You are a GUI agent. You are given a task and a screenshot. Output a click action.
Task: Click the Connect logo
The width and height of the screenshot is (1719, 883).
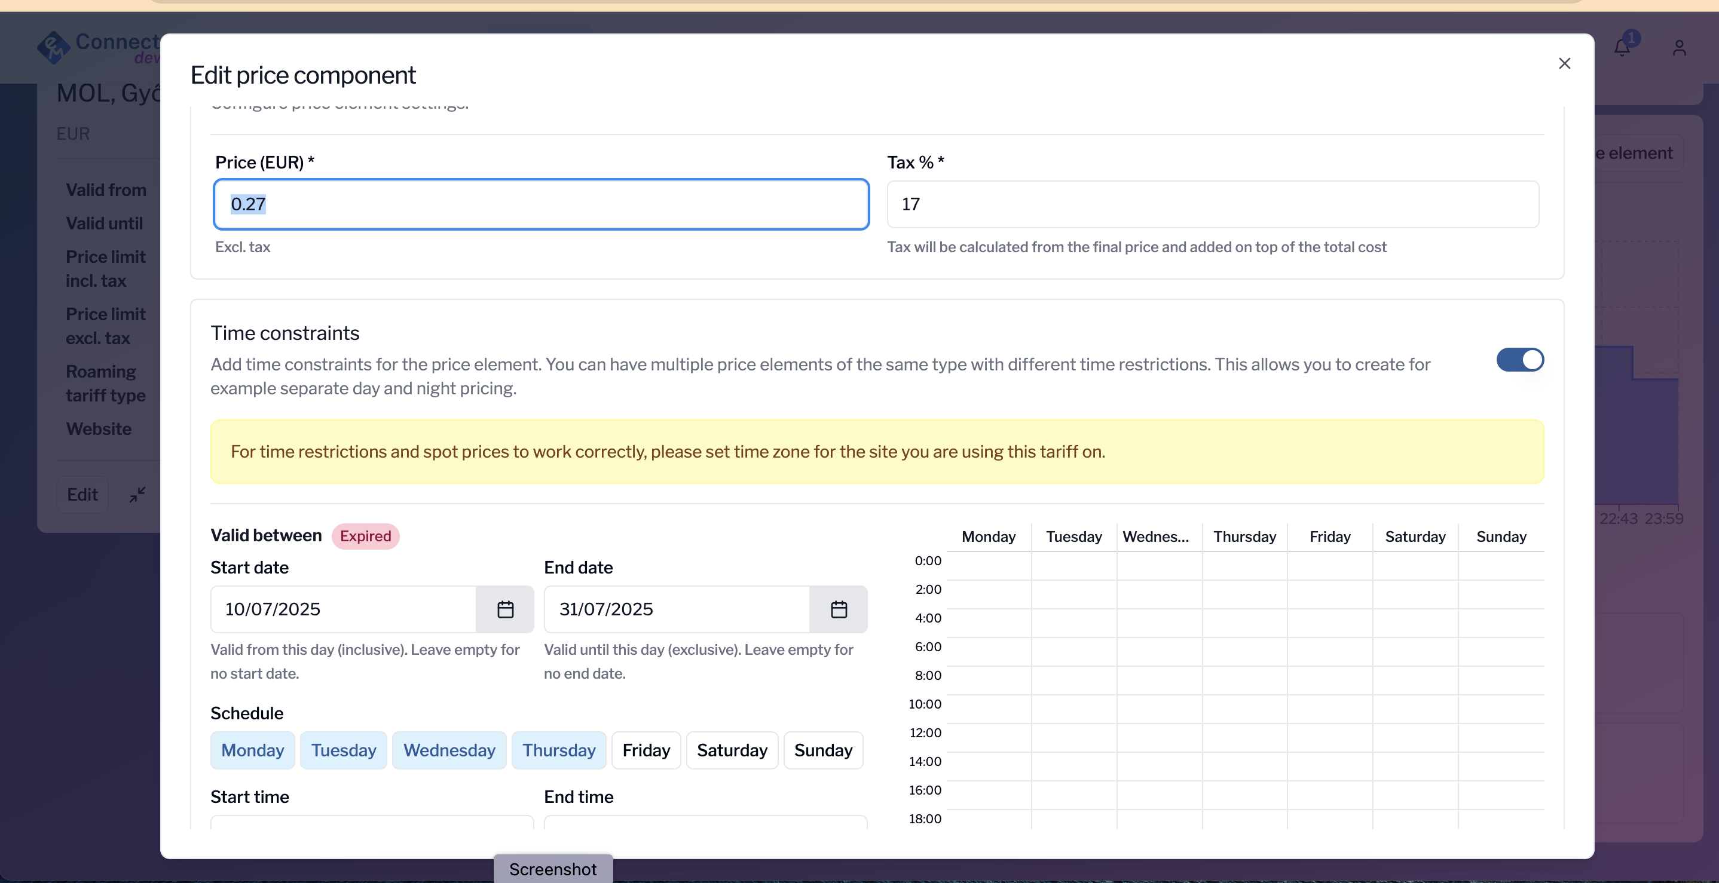tap(53, 47)
